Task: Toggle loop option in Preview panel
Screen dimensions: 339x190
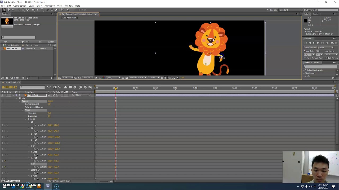Action: pyautogui.click(x=332, y=43)
